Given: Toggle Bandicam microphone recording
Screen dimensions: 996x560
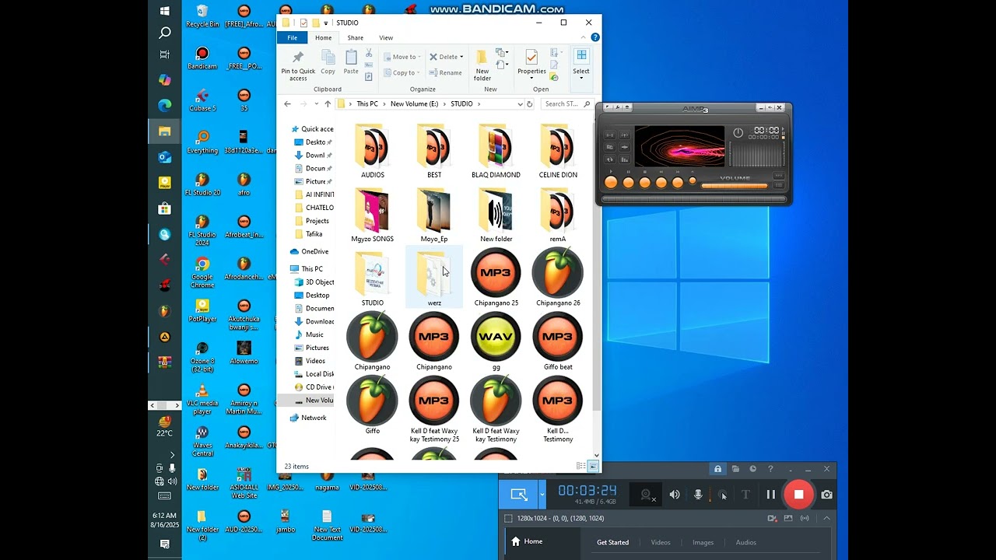Looking at the screenshot, I should pos(698,494).
